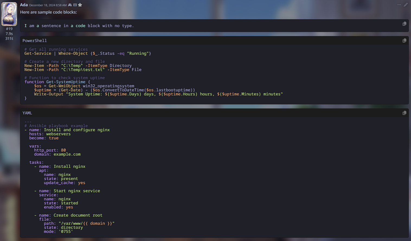Click the 'hosts: webservers' line

pos(50,134)
